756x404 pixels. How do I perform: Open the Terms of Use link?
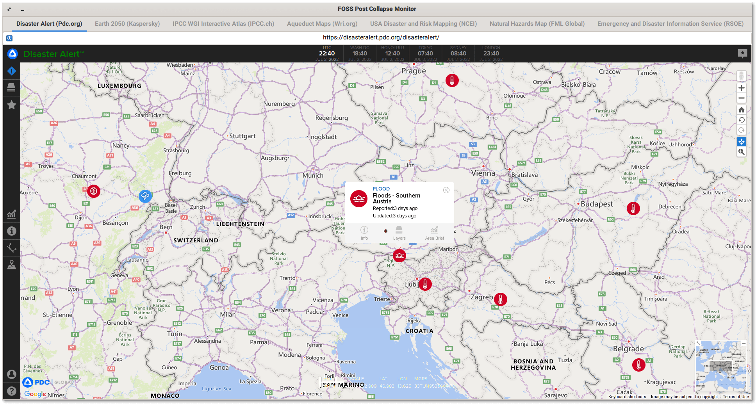tap(736, 397)
